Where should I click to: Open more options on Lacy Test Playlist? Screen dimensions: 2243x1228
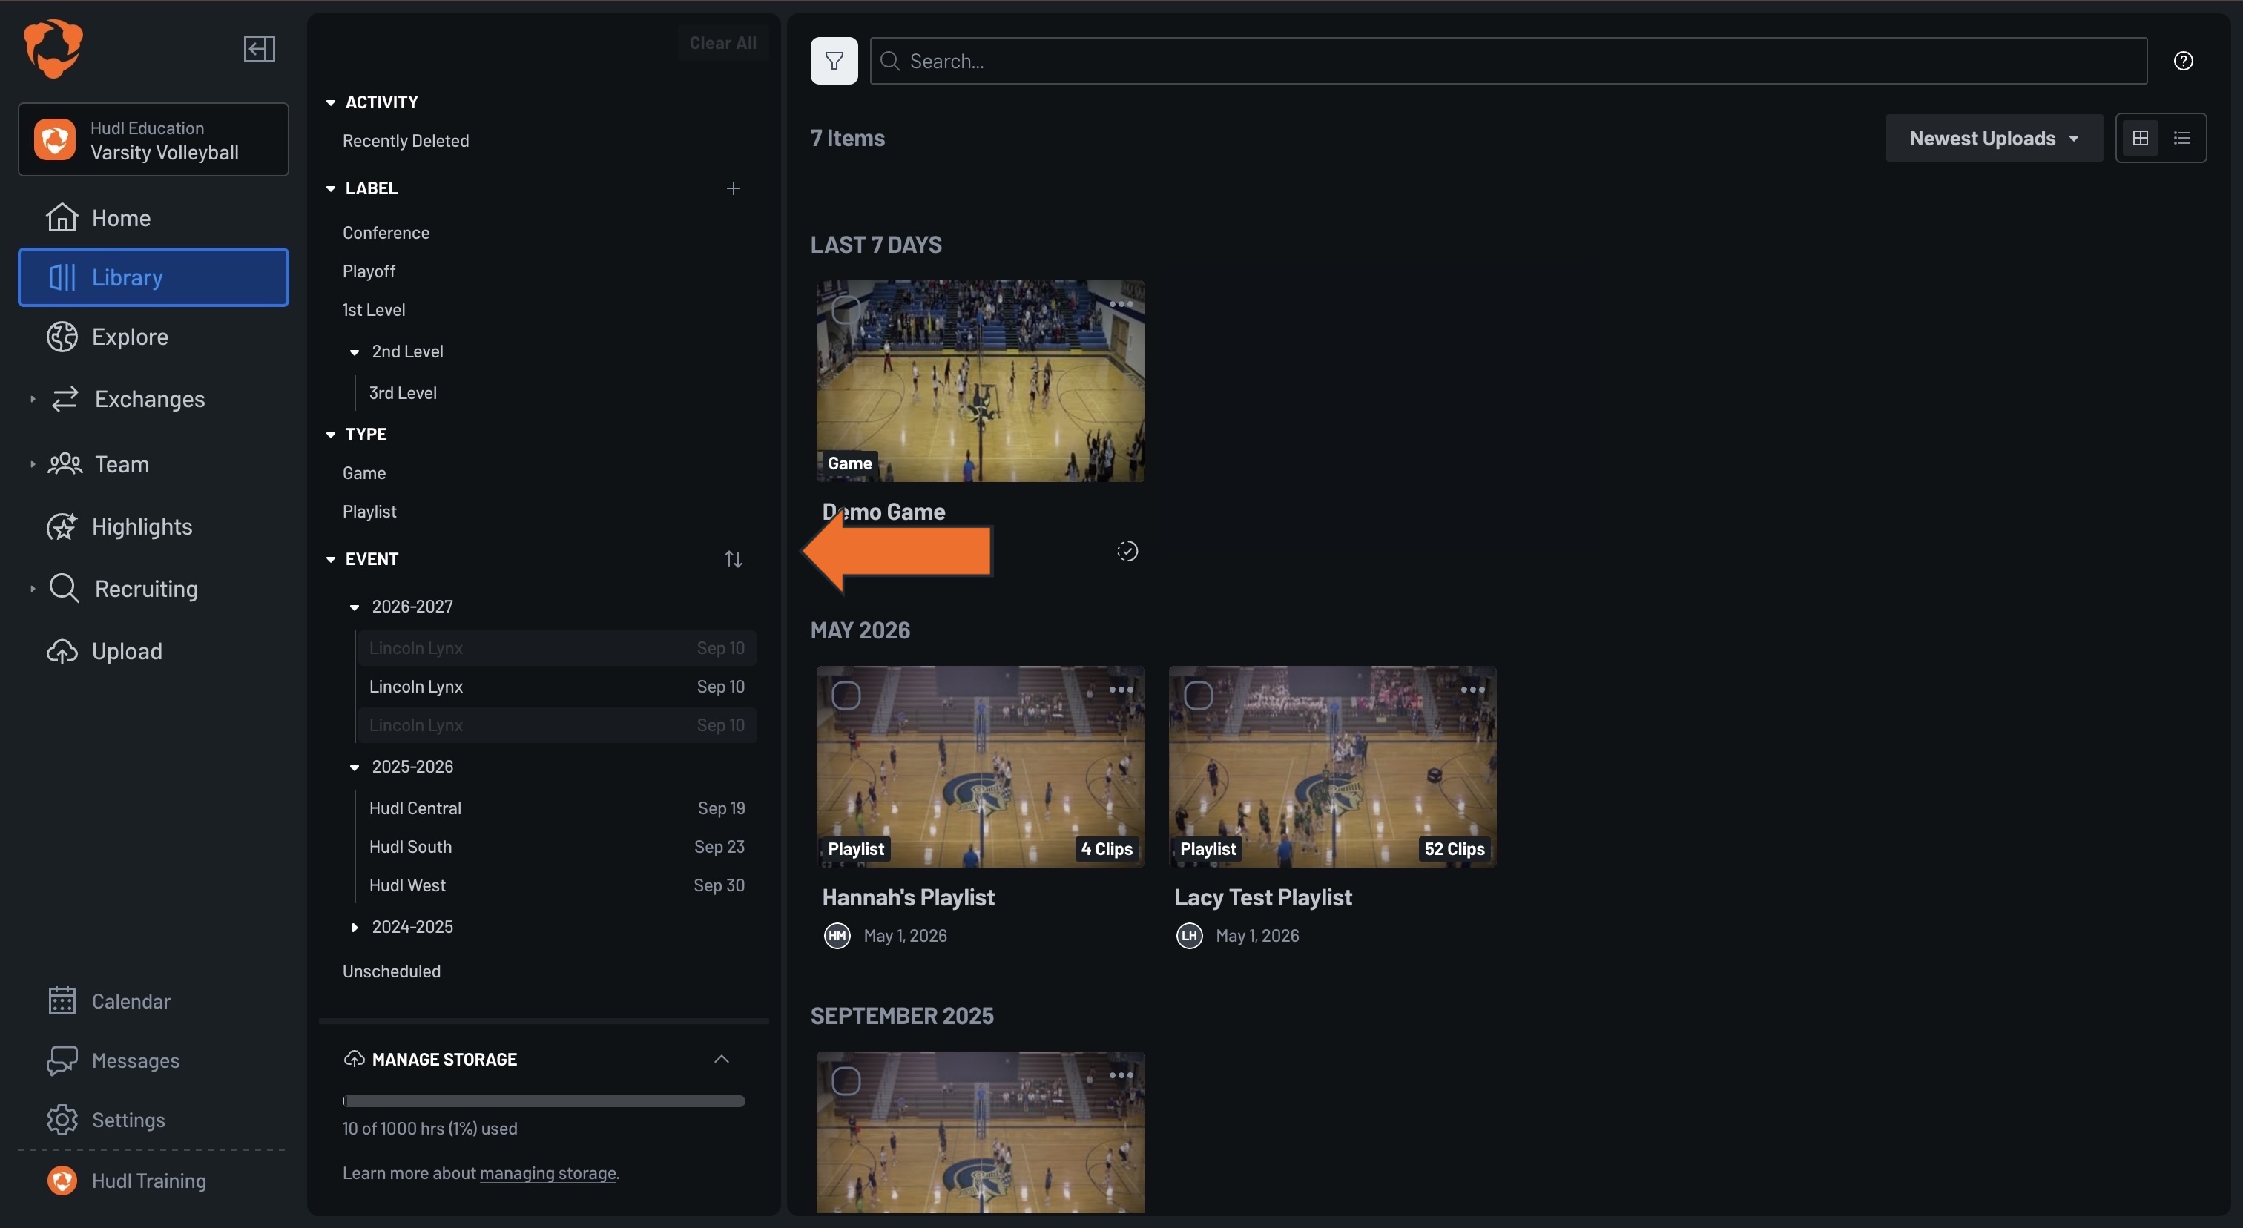pos(1472,690)
